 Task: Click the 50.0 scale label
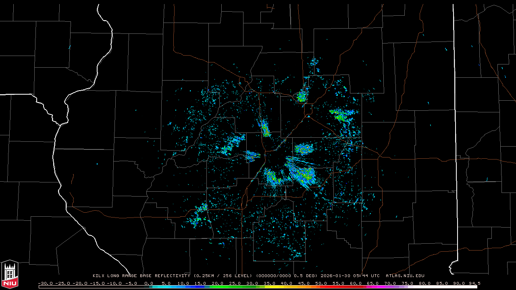[322, 283]
